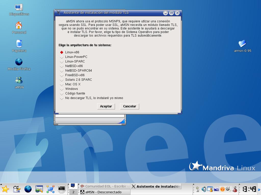This screenshot has width=261, height=195.
Task: Click the network connections panel launcher
Action: coord(50,189)
